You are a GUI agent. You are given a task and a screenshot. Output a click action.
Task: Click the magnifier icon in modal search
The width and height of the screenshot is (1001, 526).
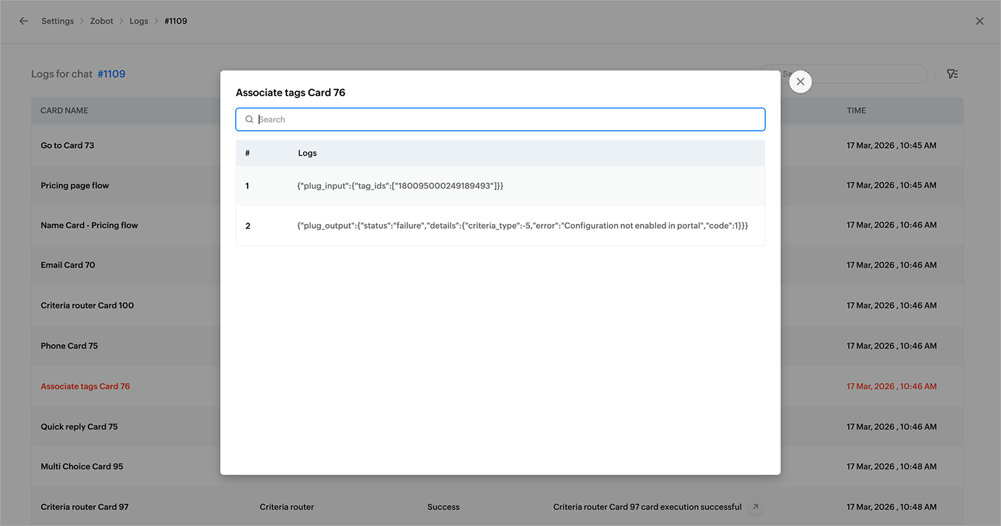click(249, 120)
